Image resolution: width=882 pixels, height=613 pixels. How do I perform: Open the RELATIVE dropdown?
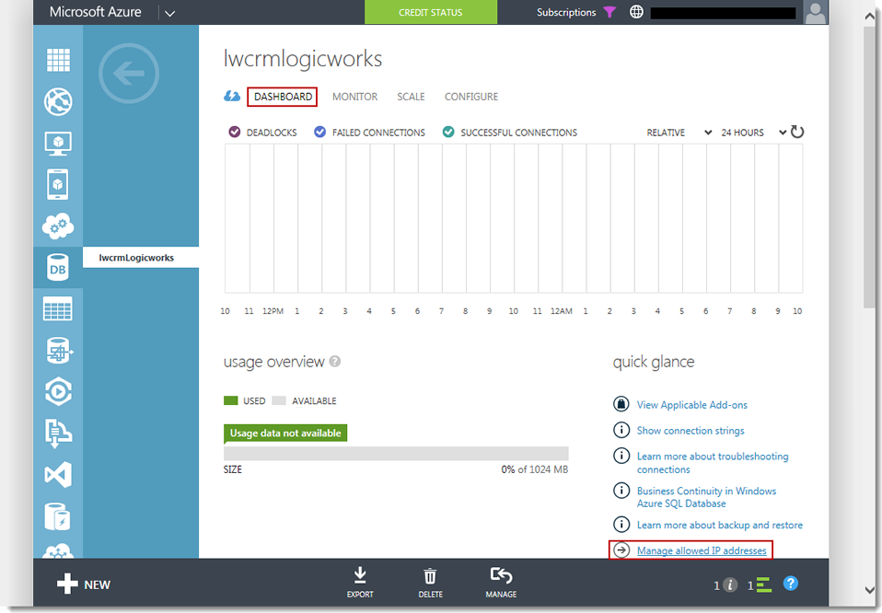coord(679,133)
